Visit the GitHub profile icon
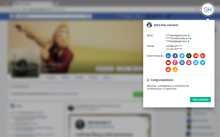Screen dimensions: 220x137 189,56
